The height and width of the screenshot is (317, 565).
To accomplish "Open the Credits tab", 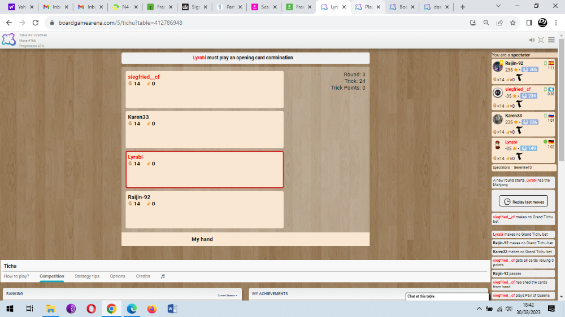I will click(143, 276).
